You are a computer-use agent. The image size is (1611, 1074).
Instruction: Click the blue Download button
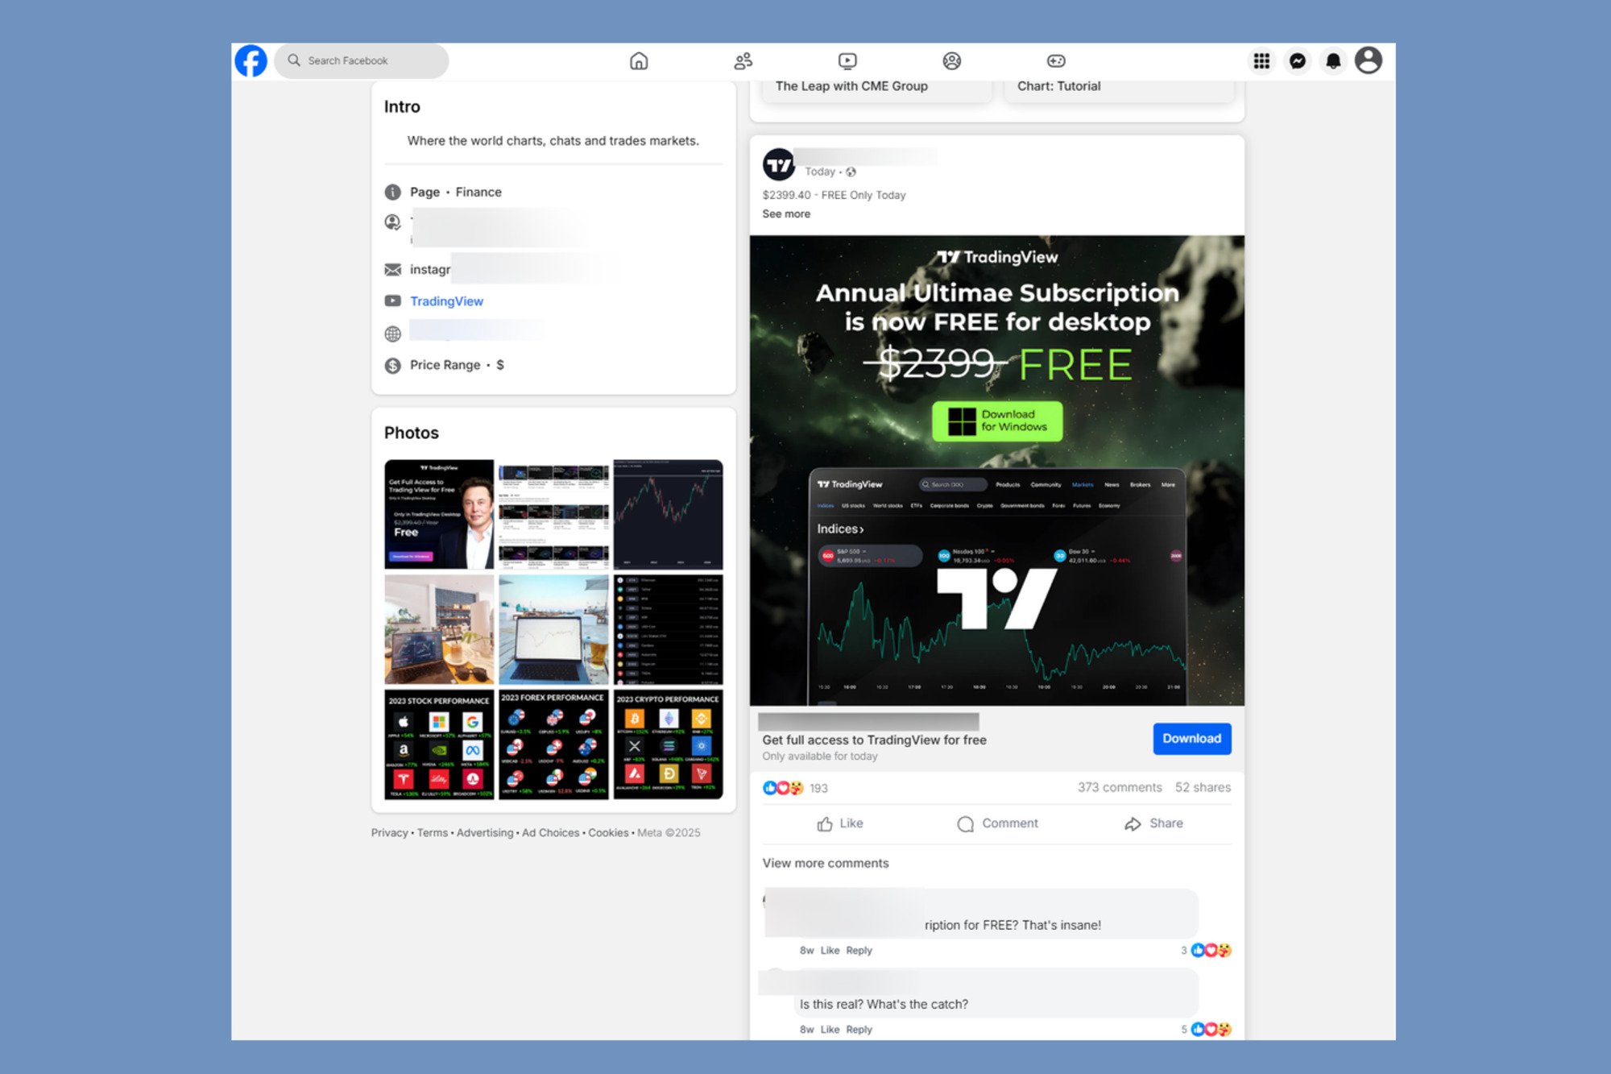(1191, 738)
